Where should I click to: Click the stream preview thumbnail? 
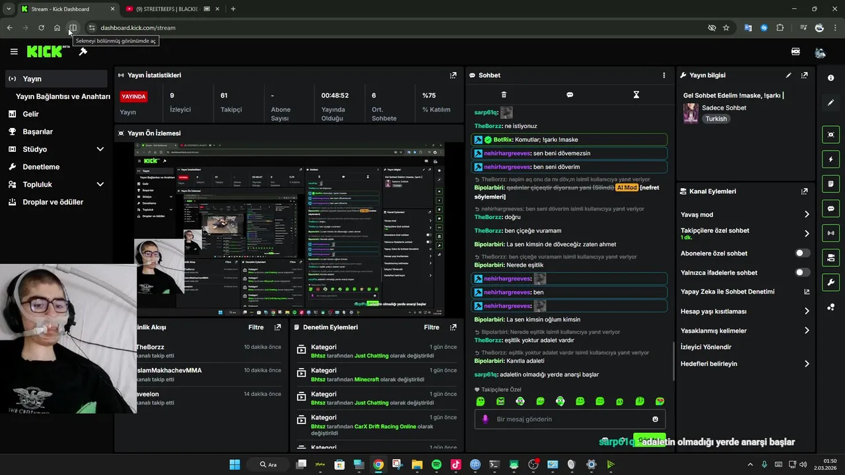[x=289, y=229]
